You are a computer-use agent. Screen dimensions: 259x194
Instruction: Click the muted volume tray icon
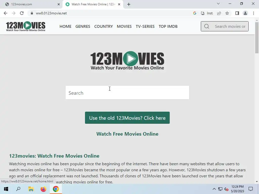click(x=226, y=189)
